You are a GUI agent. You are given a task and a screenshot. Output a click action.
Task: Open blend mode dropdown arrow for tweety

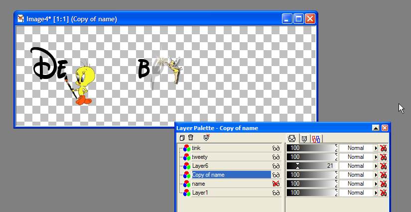tap(376, 157)
